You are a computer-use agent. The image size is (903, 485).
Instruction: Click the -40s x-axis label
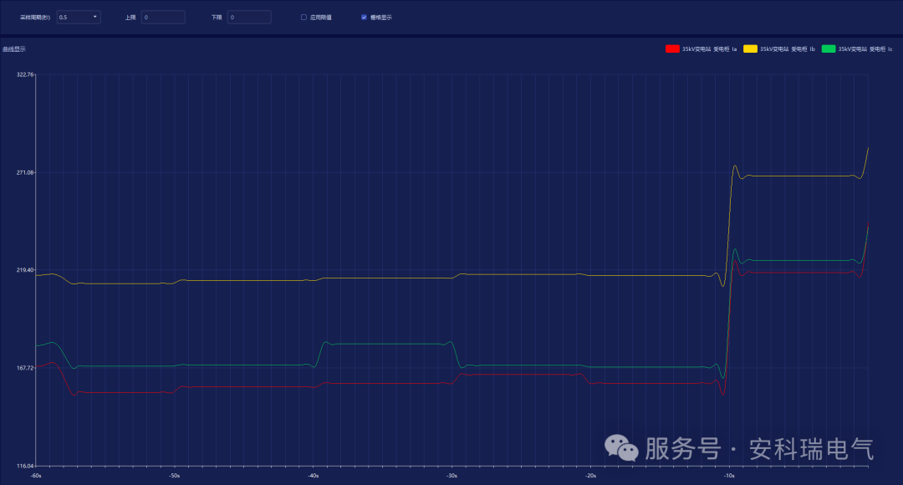pyautogui.click(x=314, y=476)
